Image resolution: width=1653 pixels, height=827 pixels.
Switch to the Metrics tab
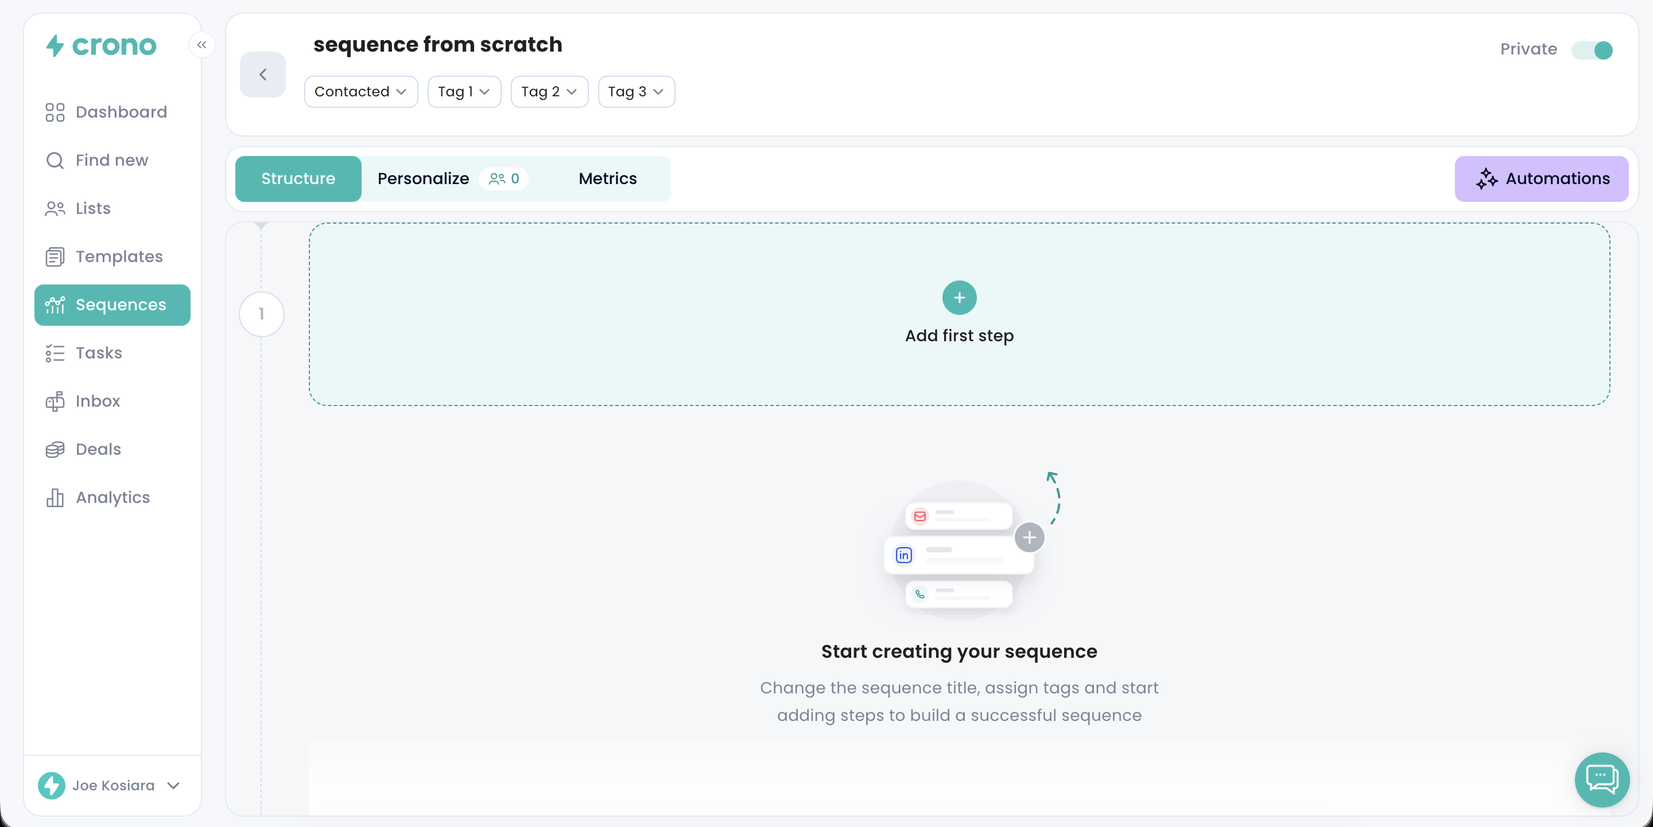pos(607,179)
